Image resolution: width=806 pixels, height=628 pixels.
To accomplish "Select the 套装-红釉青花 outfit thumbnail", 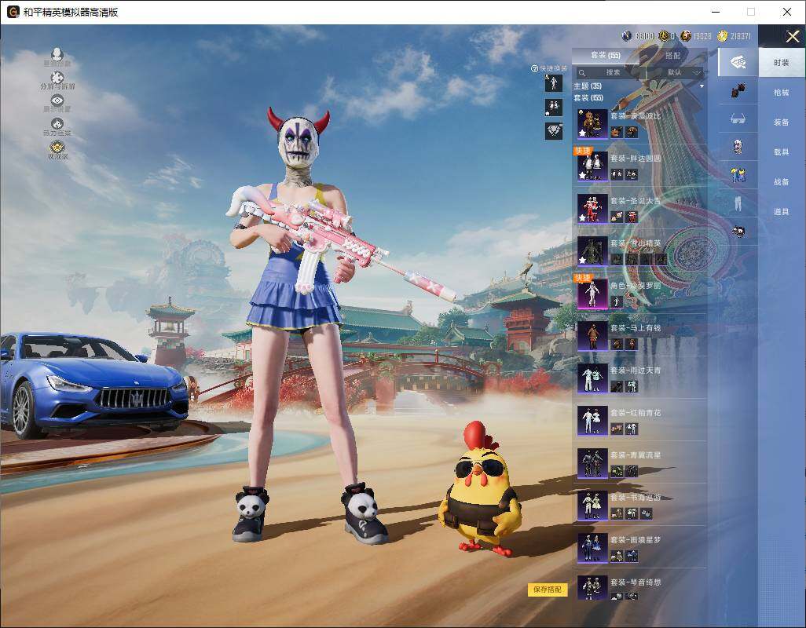I will point(592,421).
